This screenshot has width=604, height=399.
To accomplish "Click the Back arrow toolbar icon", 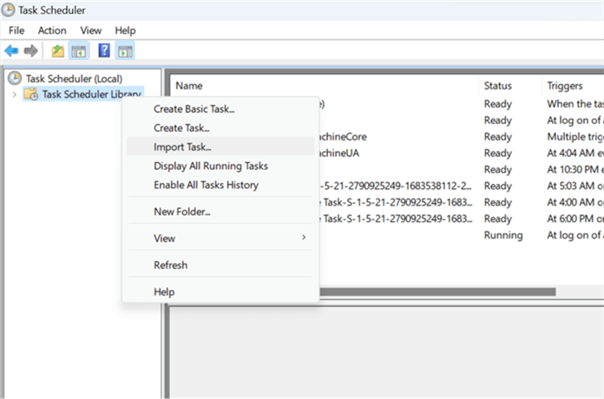I will pos(11,51).
